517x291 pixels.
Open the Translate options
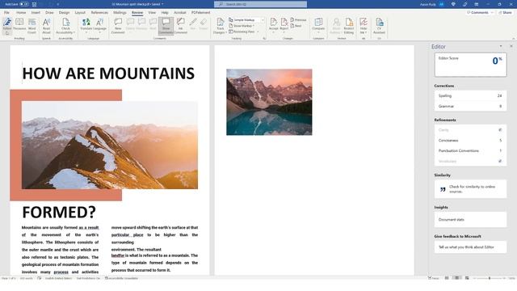pyautogui.click(x=86, y=26)
